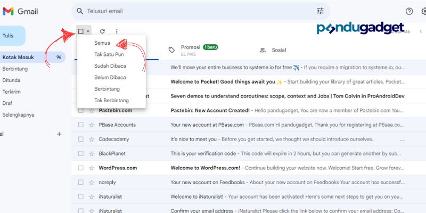Open Berbintang folder in sidebar
Image resolution: width=426 pixels, height=213 pixels.
(x=15, y=69)
